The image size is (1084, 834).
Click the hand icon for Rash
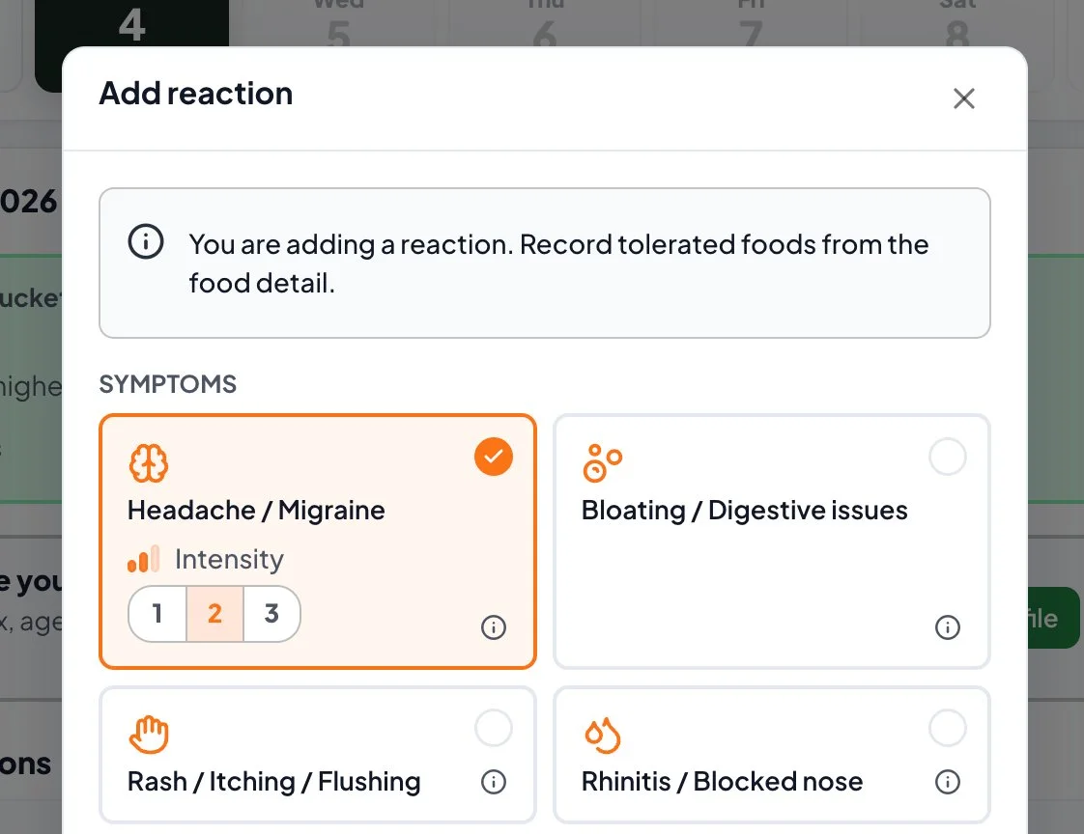point(149,735)
